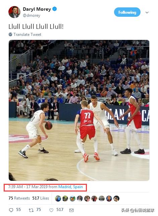
Task: Click the envelope direct message icon
Action: 71,210
